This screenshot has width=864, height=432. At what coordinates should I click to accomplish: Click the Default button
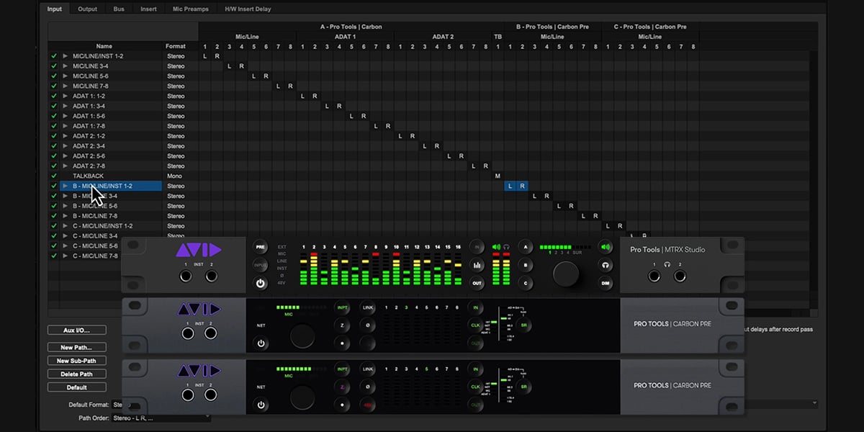pyautogui.click(x=77, y=387)
